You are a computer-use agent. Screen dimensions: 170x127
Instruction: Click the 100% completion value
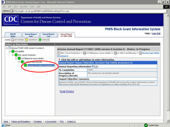90,70
